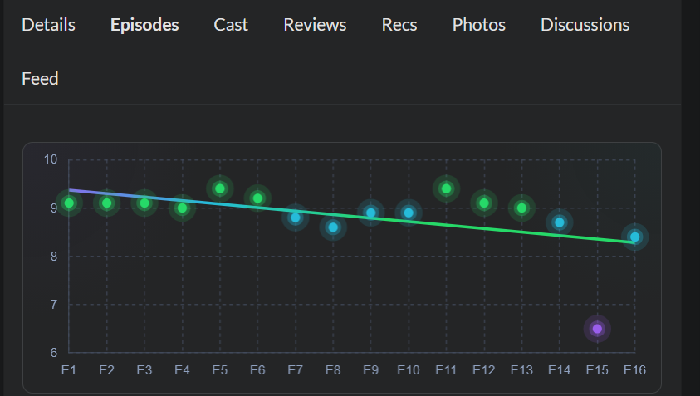Open the Reviews tab

click(315, 25)
